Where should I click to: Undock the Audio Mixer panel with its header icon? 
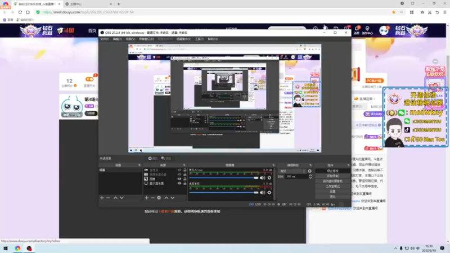click(273, 165)
